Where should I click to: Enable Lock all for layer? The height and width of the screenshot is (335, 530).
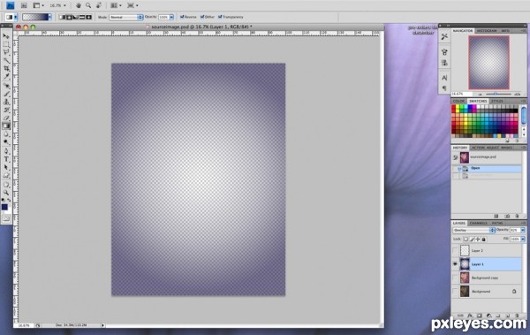(x=484, y=240)
